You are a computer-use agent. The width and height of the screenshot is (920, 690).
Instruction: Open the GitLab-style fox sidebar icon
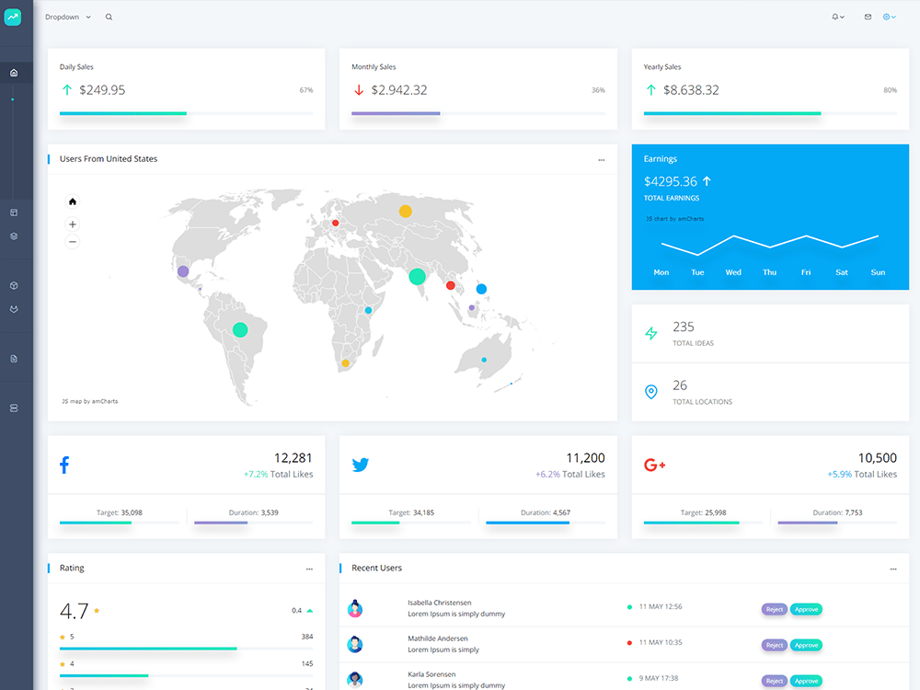pos(14,309)
